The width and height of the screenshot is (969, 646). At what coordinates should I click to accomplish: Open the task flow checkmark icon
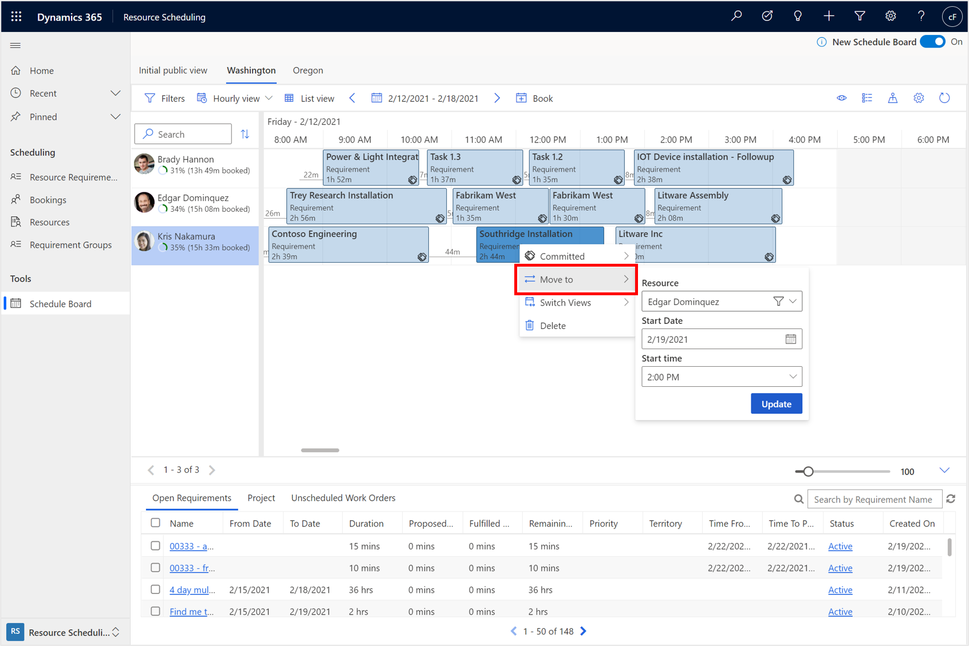(x=767, y=17)
